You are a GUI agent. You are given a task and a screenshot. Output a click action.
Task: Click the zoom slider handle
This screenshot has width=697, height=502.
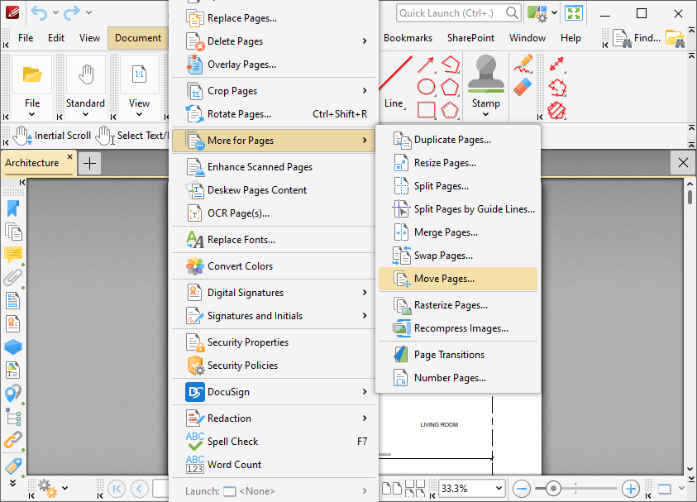coord(553,489)
